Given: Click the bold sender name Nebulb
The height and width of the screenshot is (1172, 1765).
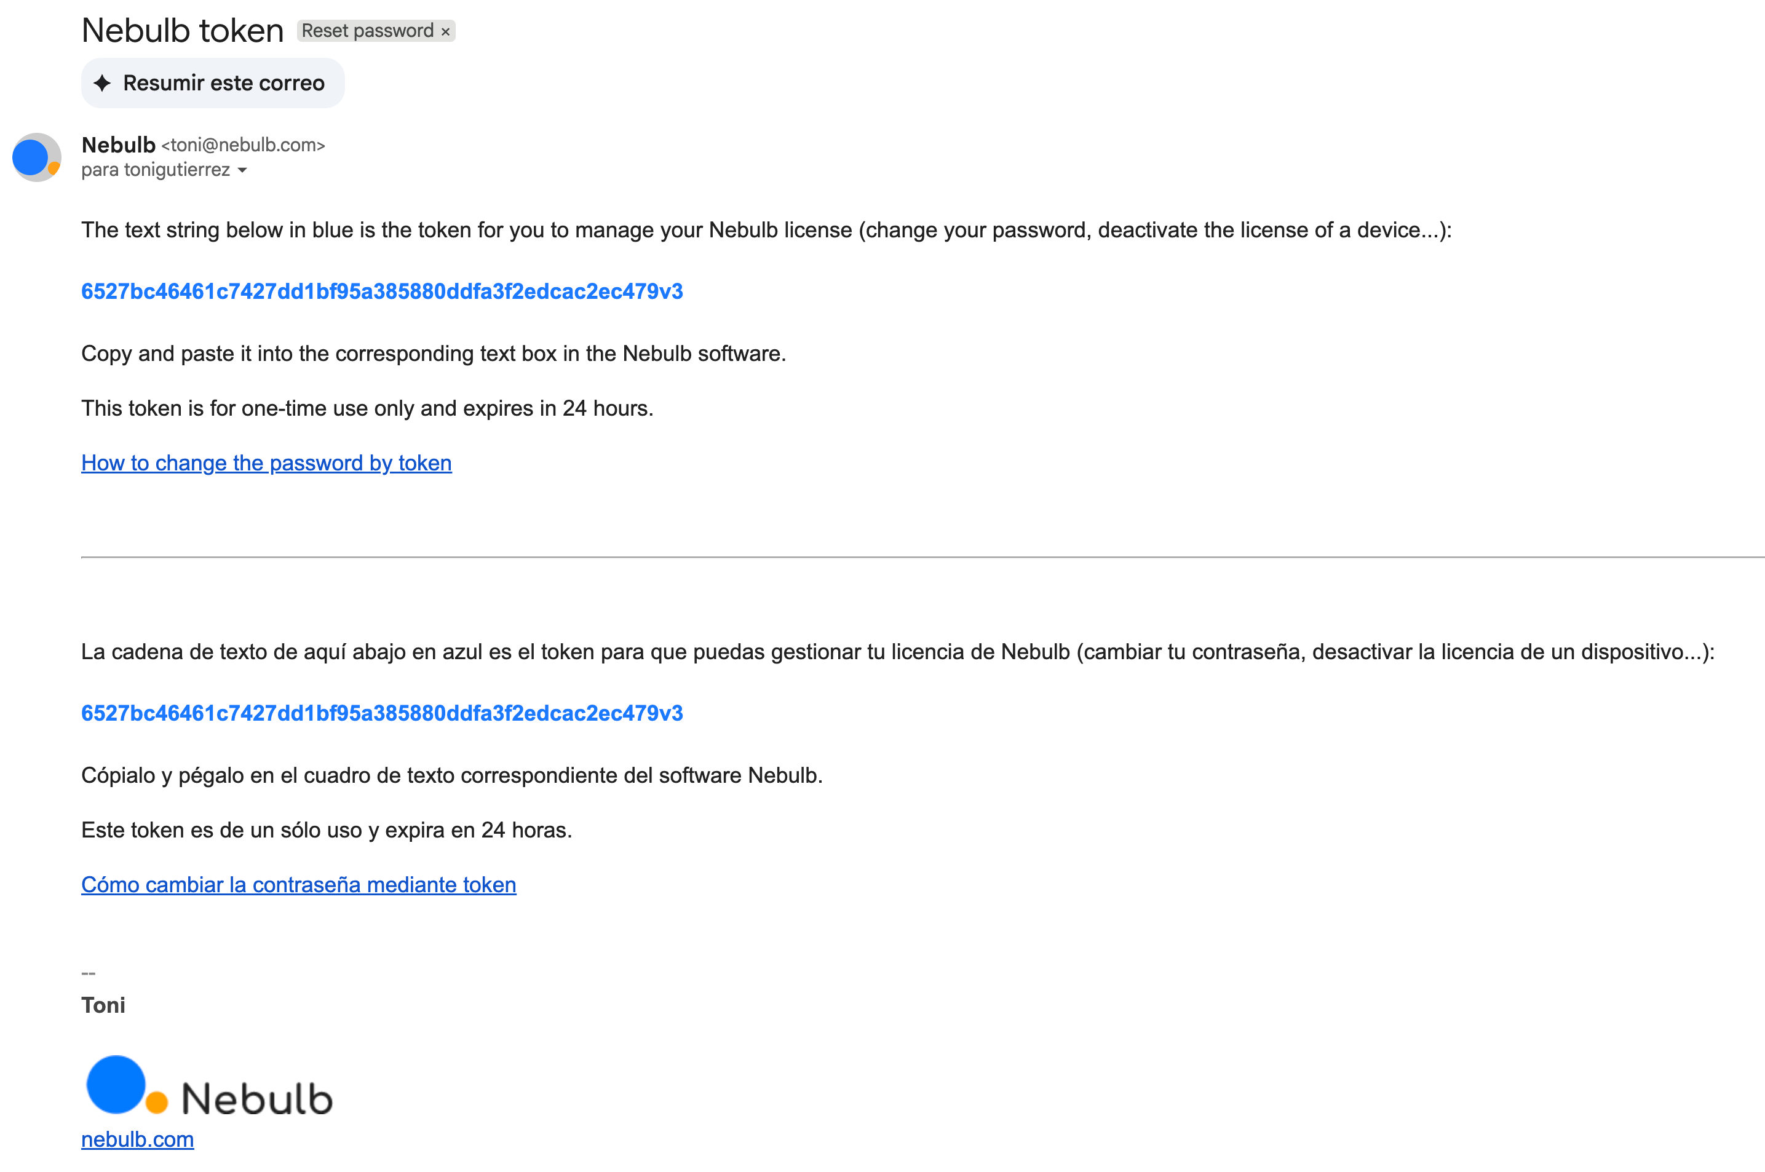Looking at the screenshot, I should pyautogui.click(x=118, y=145).
